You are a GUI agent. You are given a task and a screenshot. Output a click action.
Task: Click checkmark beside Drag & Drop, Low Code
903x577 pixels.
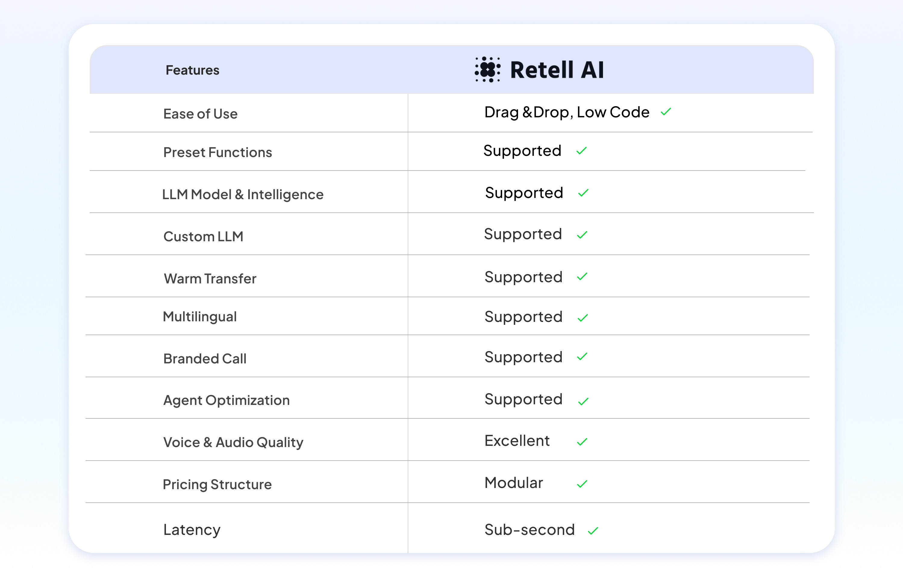point(666,112)
